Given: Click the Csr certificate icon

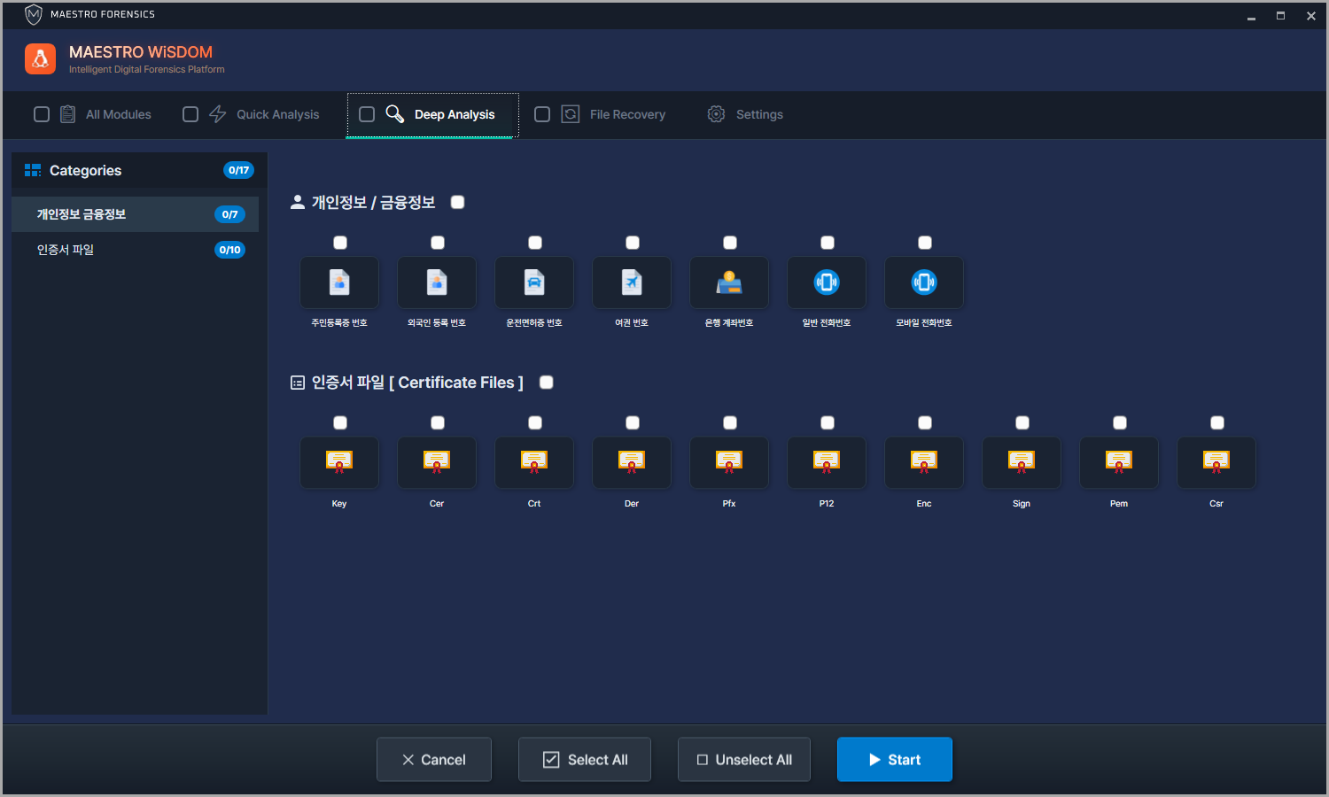Looking at the screenshot, I should pyautogui.click(x=1216, y=462).
